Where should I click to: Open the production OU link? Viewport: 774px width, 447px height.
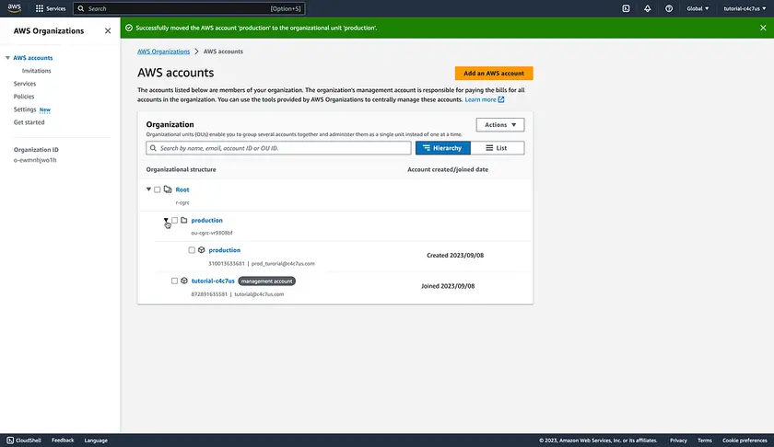pyautogui.click(x=206, y=221)
